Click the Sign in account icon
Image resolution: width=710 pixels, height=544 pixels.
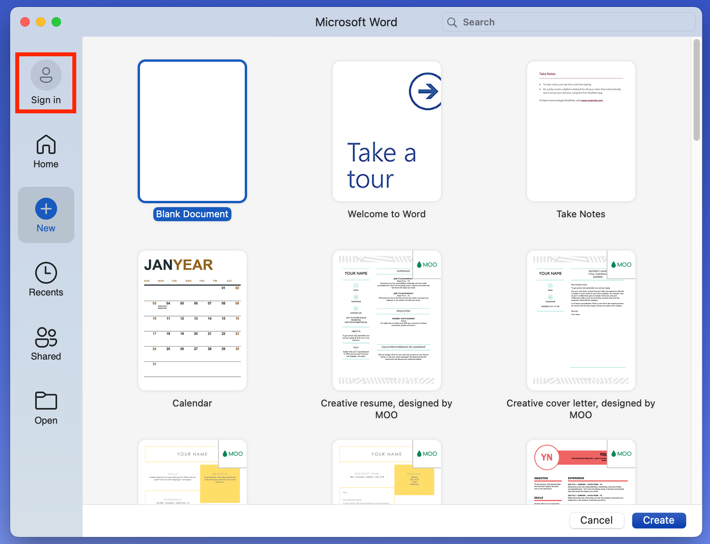pos(46,75)
